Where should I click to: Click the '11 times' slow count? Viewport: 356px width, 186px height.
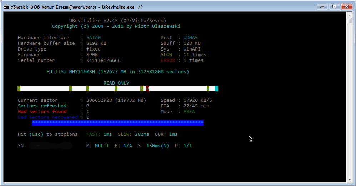pyautogui.click(x=195, y=55)
